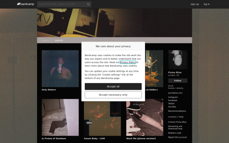Open the Instagram link
The image size is (229, 143).
pos(173,97)
